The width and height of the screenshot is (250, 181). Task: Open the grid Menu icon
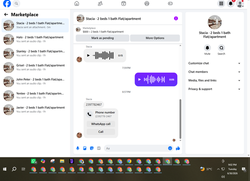[x=221, y=3]
